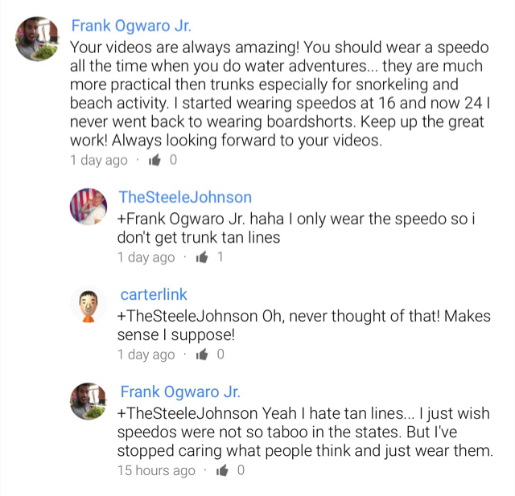Click the like count on TheSteeleJohnson's reply
The width and height of the screenshot is (515, 496).
click(x=220, y=257)
